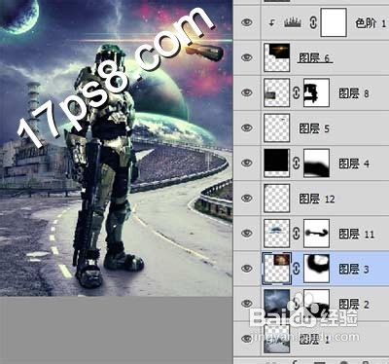Select the layer mask thumbnail of 图层 3

pos(316,269)
